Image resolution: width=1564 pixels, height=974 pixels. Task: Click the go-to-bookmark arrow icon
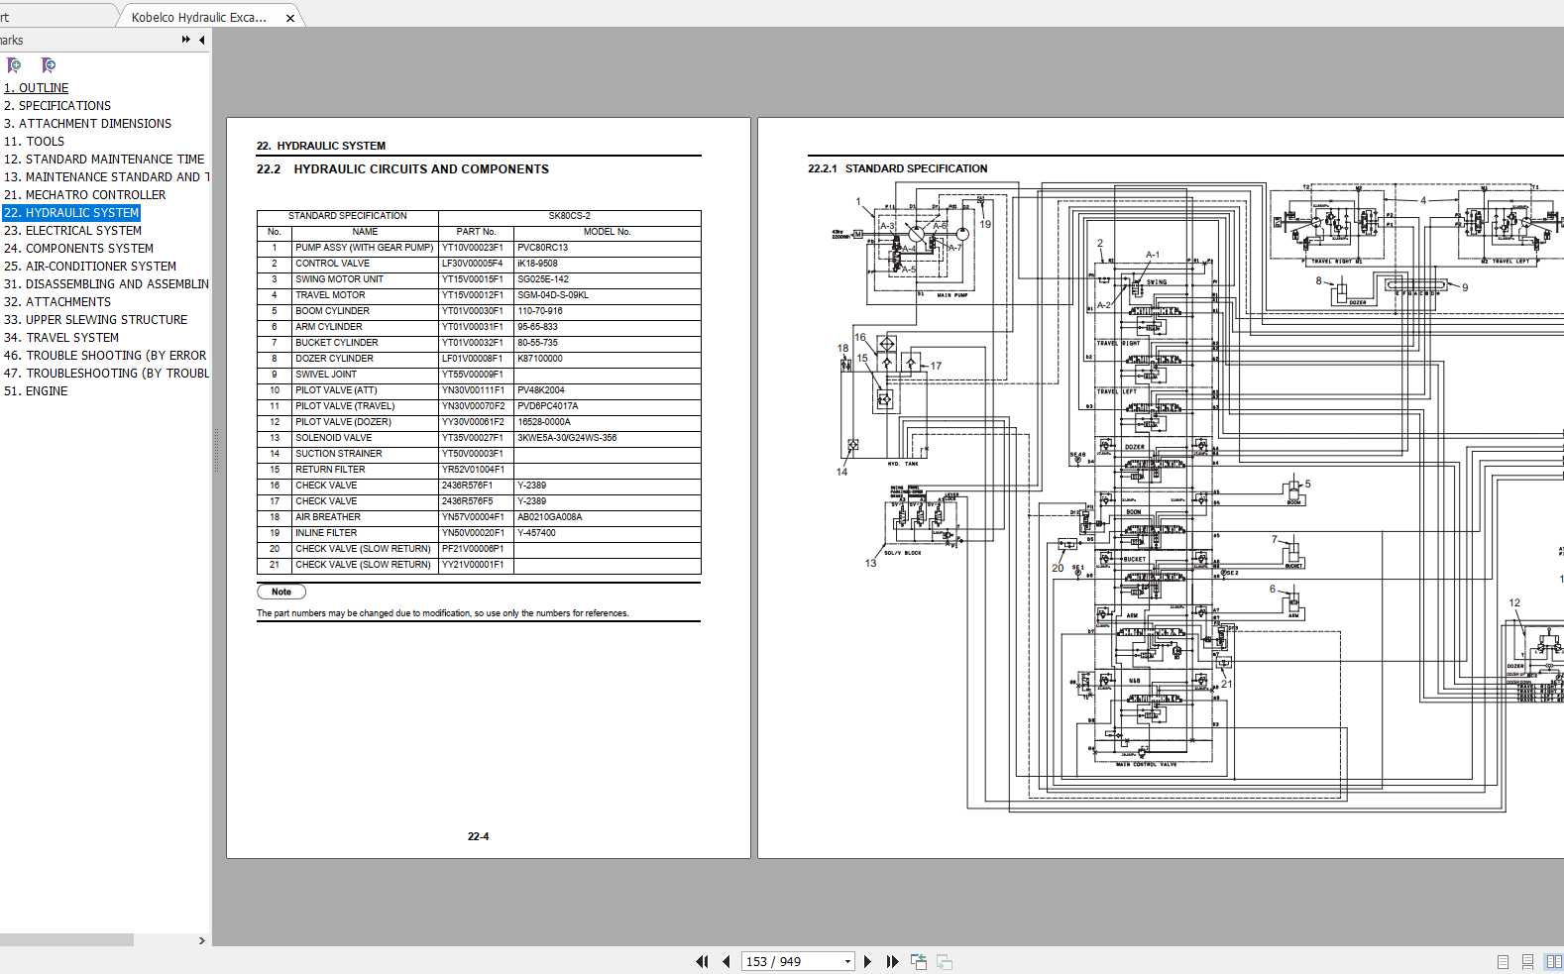pos(48,65)
